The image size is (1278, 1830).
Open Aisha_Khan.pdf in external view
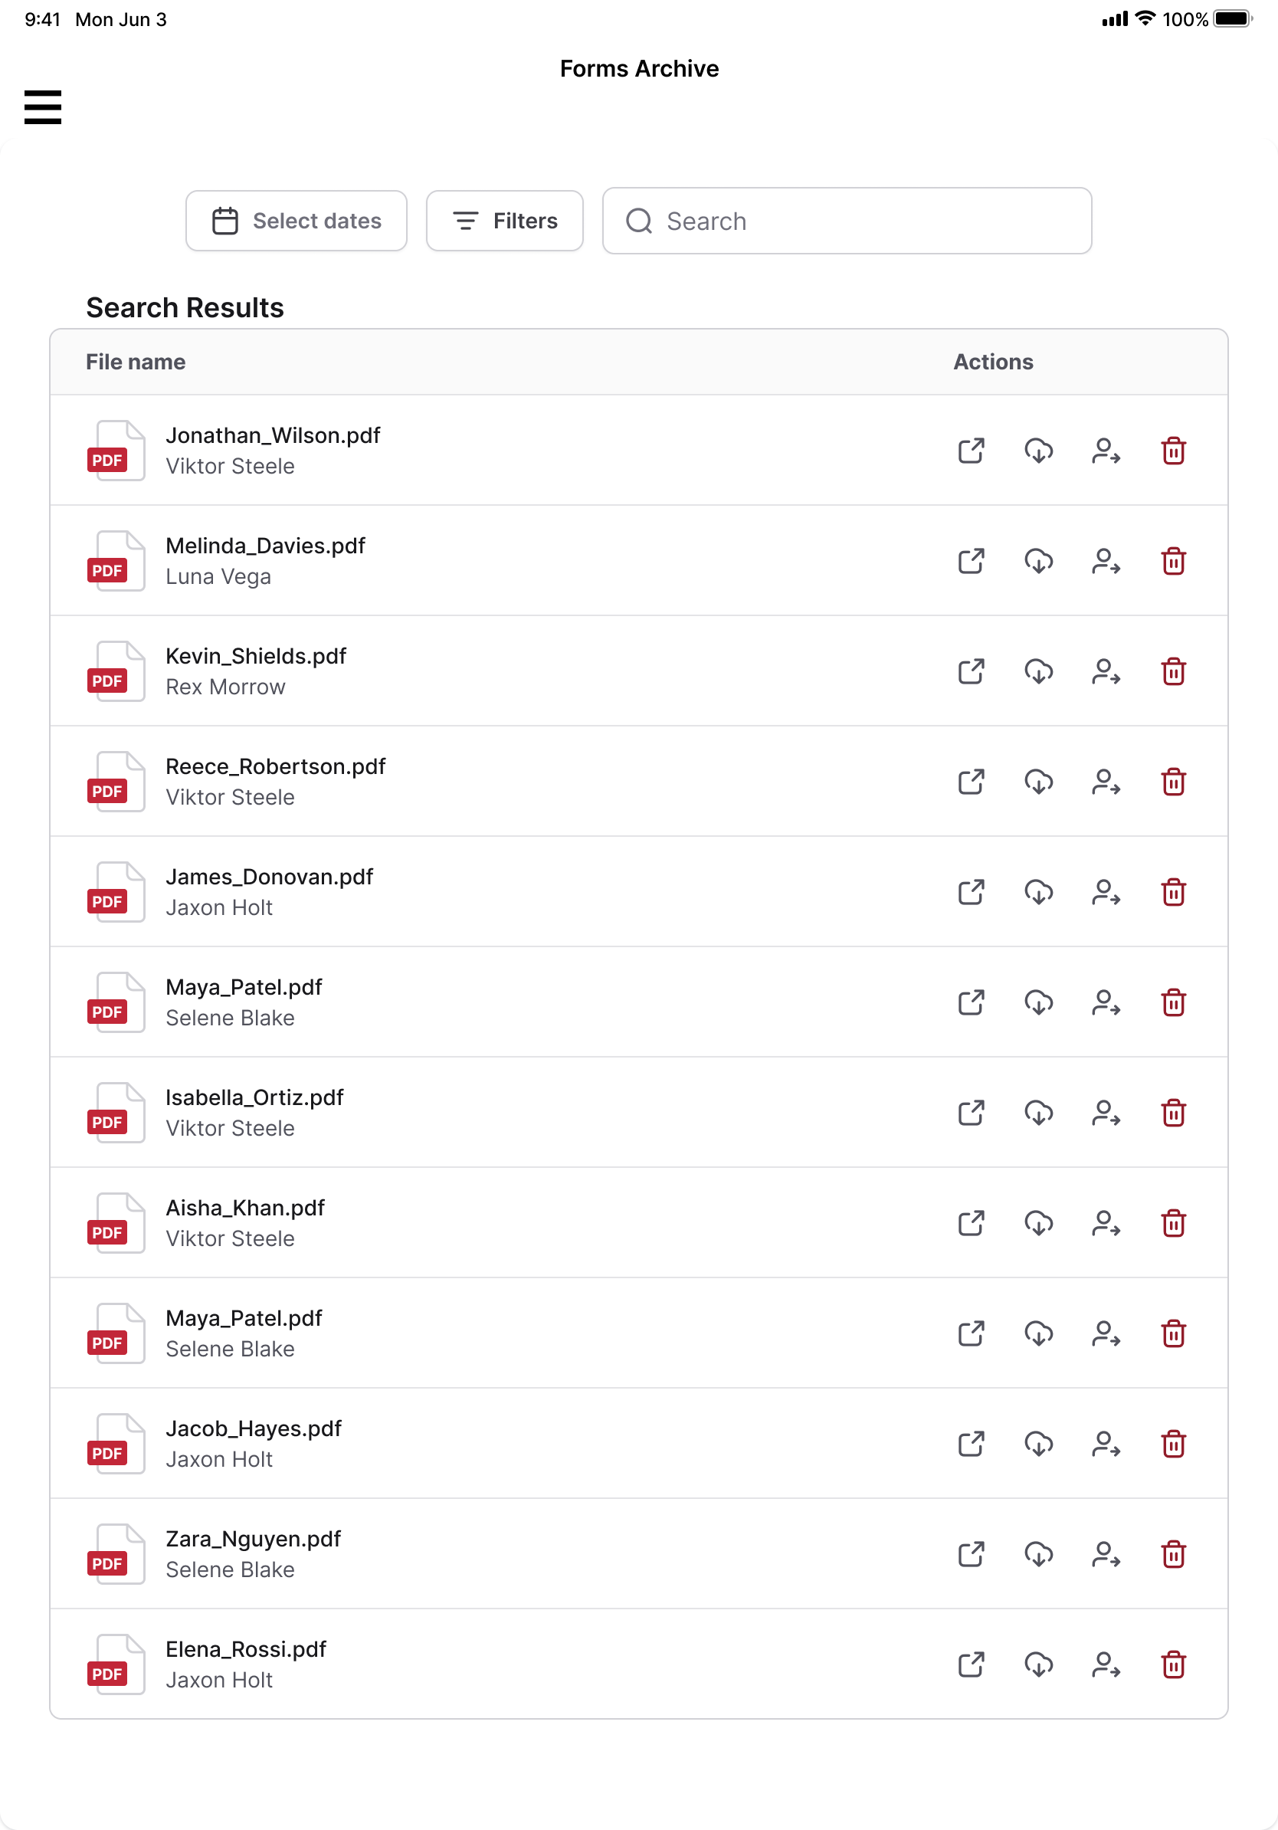972,1224
